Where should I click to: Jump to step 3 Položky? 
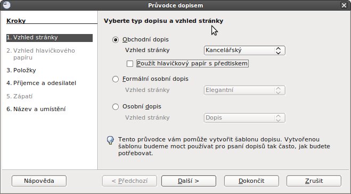pos(21,70)
